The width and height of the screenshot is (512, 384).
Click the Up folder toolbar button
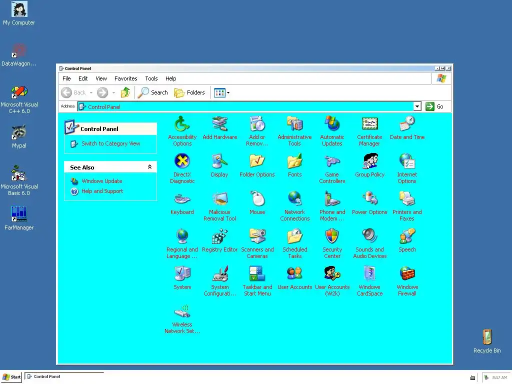pos(125,92)
